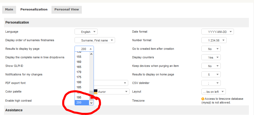
Task: Open the CSV delimiter dropdown
Action: (x=211, y=83)
